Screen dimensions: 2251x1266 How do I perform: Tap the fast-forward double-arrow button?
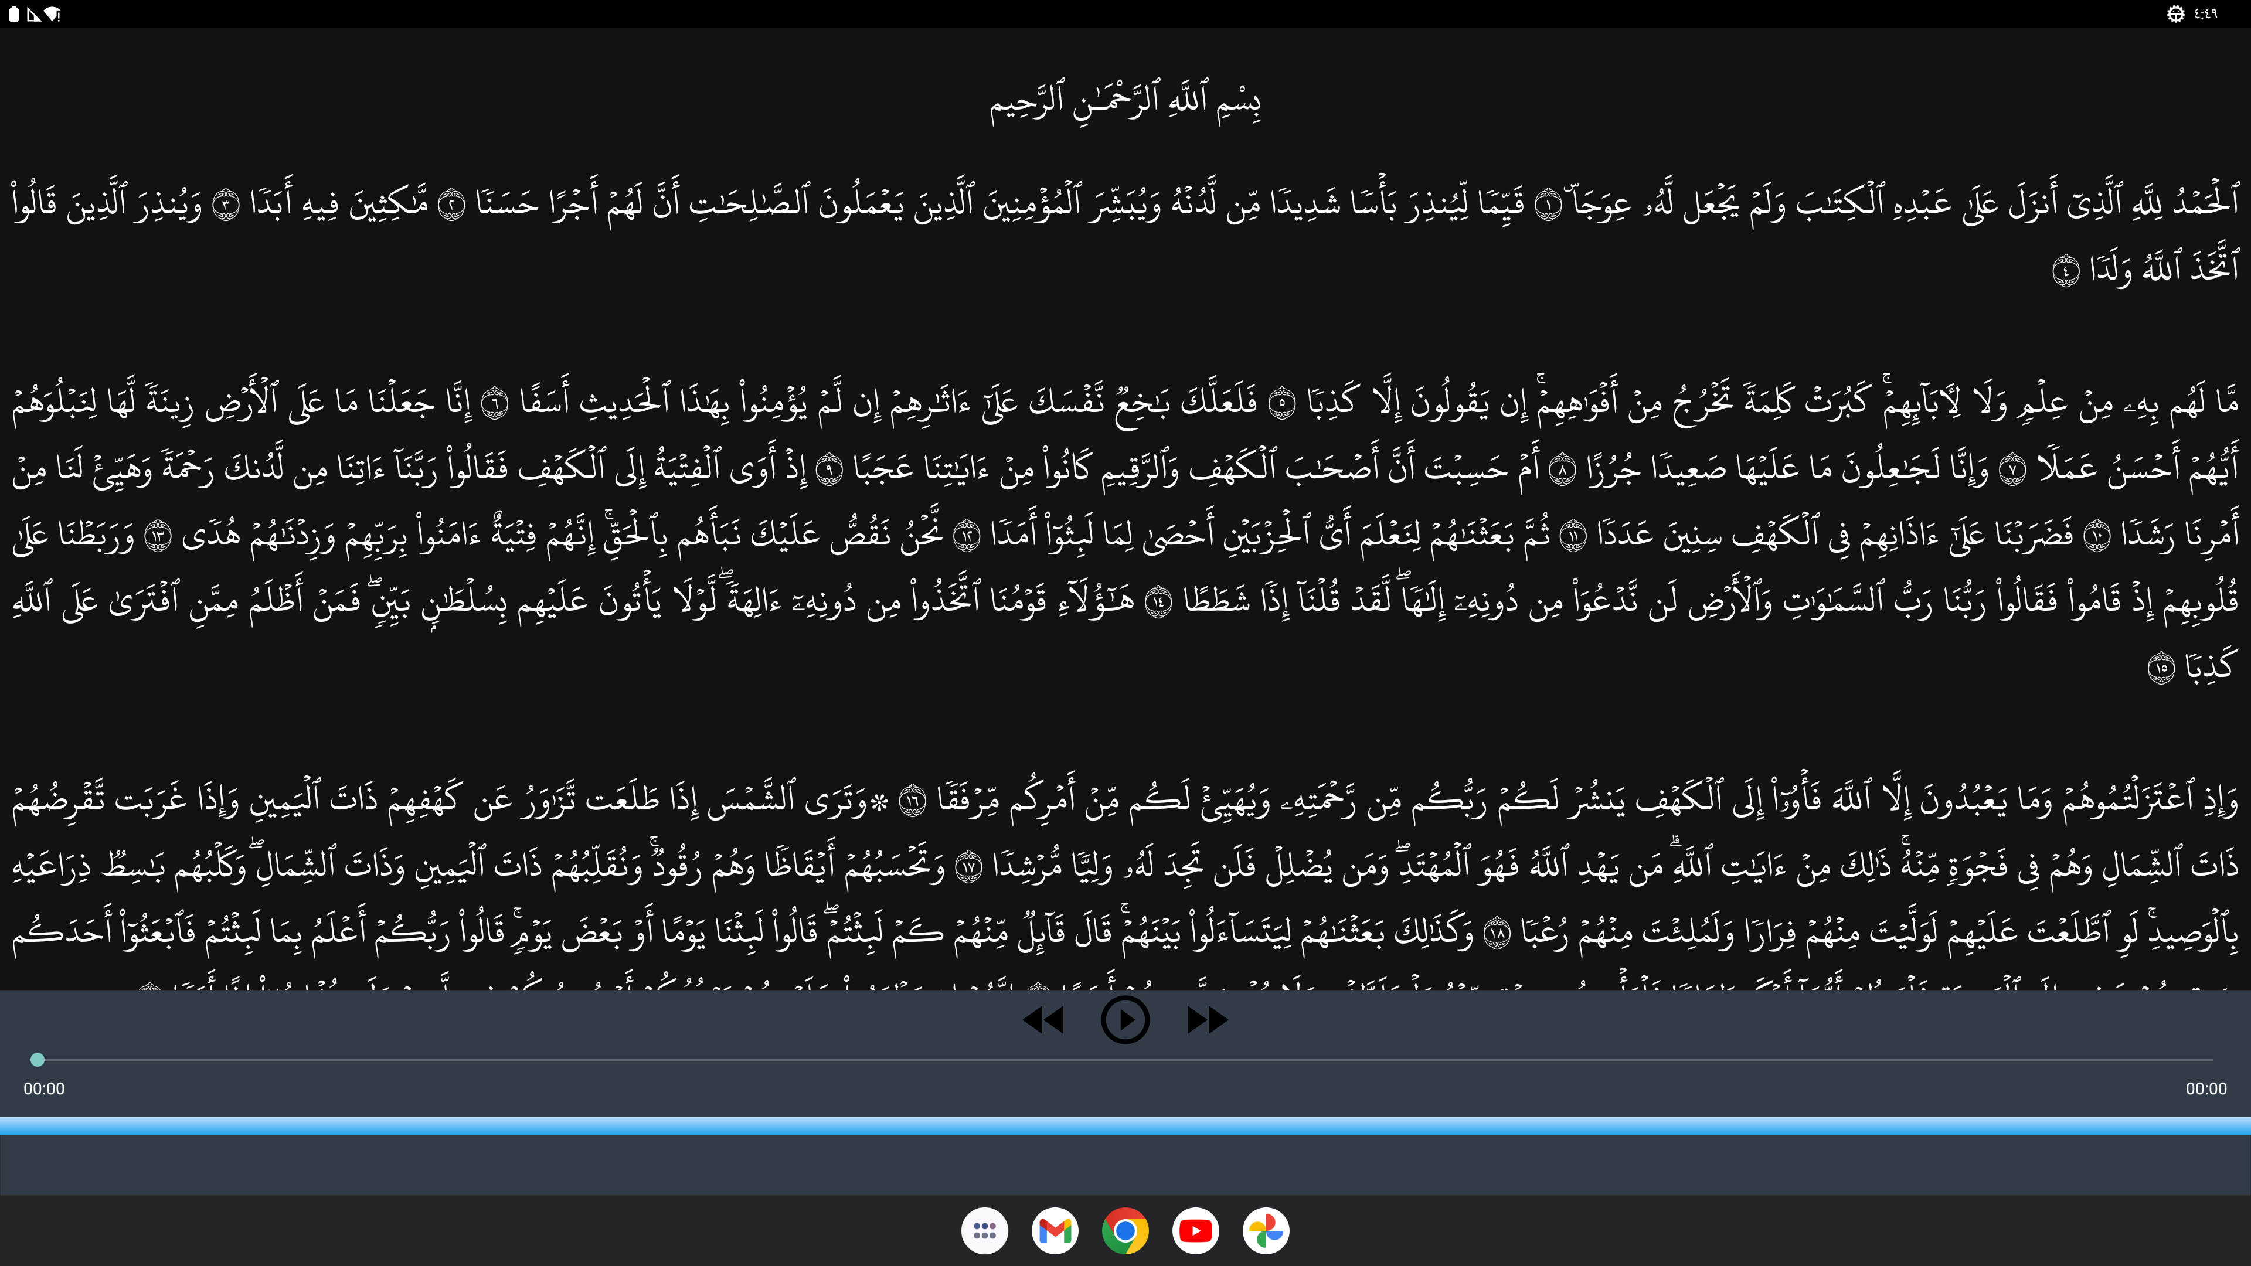[1207, 1020]
